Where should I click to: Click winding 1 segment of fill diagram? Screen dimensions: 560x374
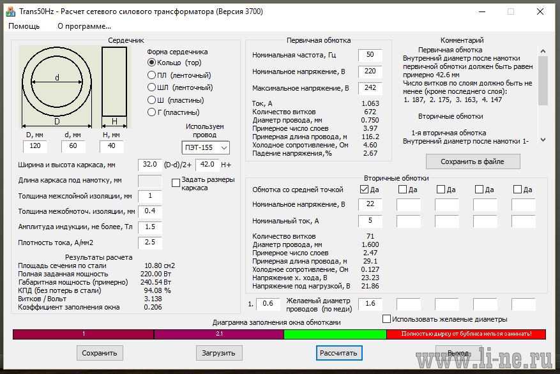(83, 334)
